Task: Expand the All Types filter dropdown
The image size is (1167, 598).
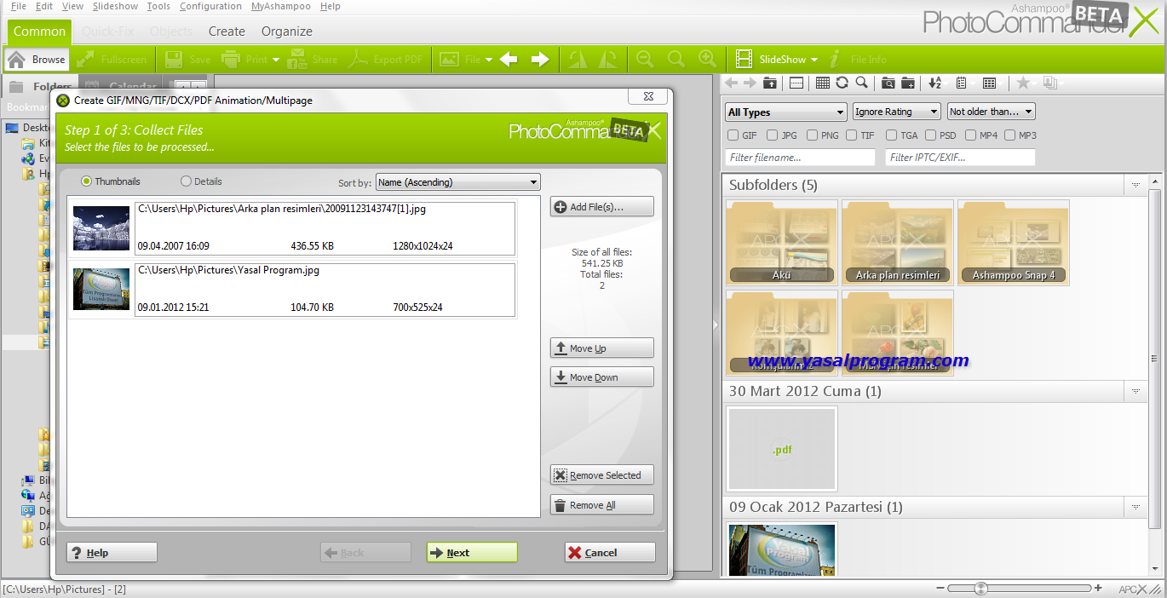Action: (785, 112)
